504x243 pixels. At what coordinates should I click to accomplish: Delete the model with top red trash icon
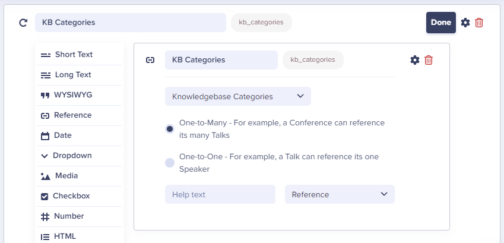coord(479,23)
